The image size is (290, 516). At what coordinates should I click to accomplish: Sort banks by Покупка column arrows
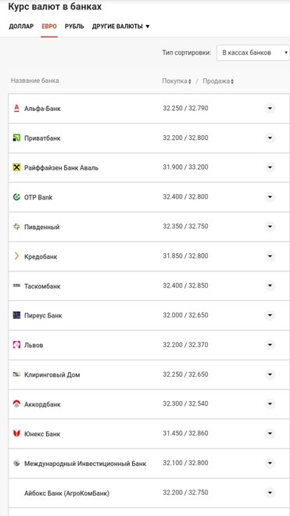(190, 81)
